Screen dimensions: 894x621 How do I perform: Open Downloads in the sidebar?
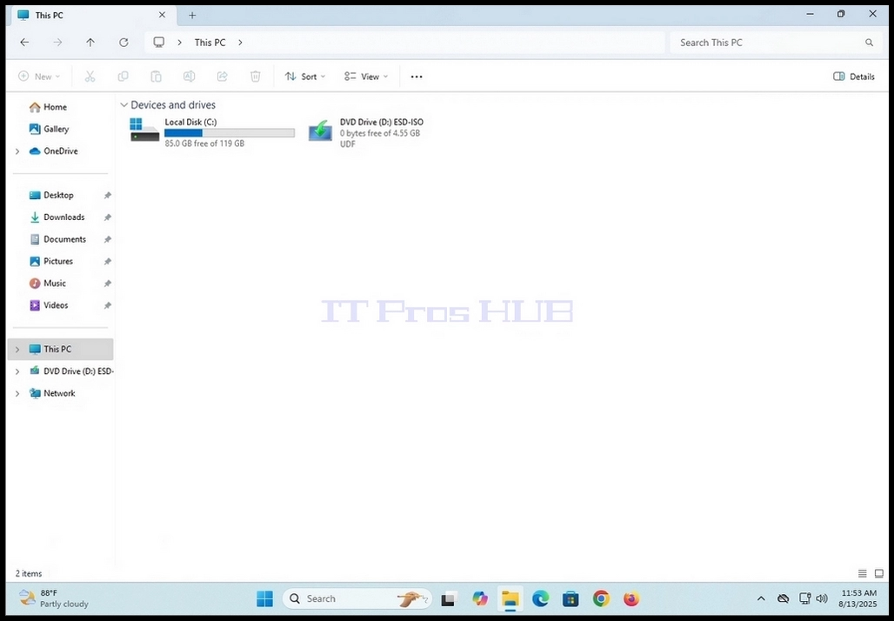point(57,217)
